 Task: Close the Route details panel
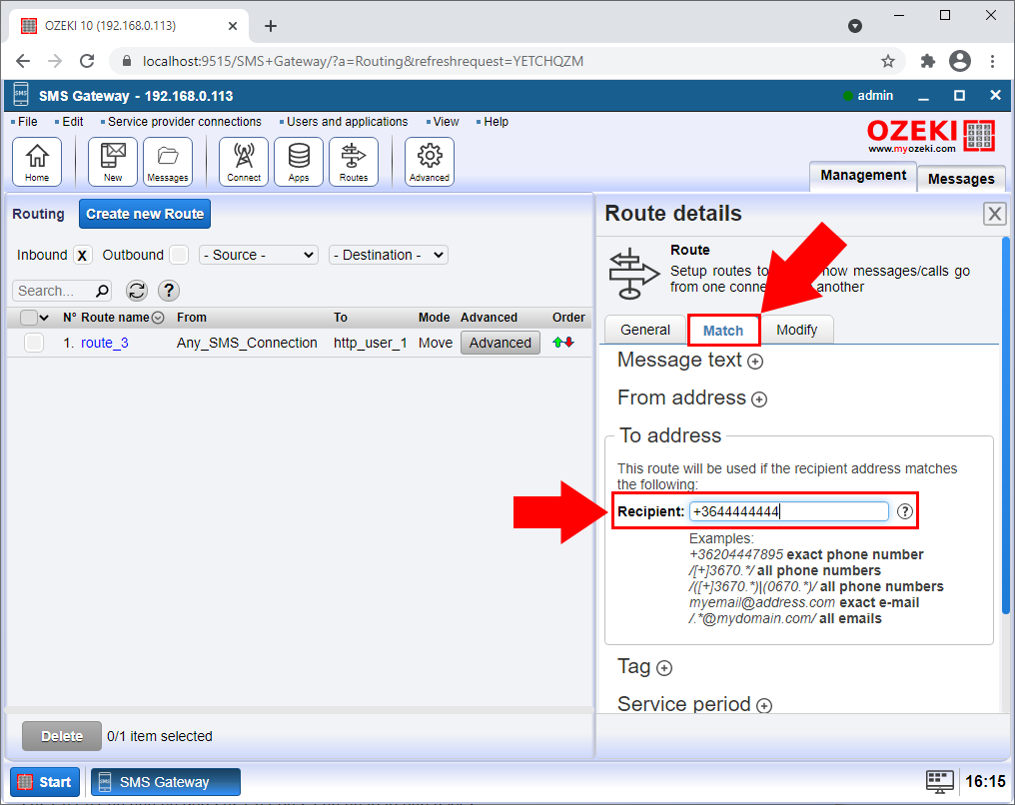point(994,214)
